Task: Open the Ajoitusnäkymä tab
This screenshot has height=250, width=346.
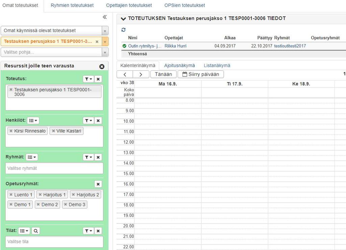Action: [179, 65]
